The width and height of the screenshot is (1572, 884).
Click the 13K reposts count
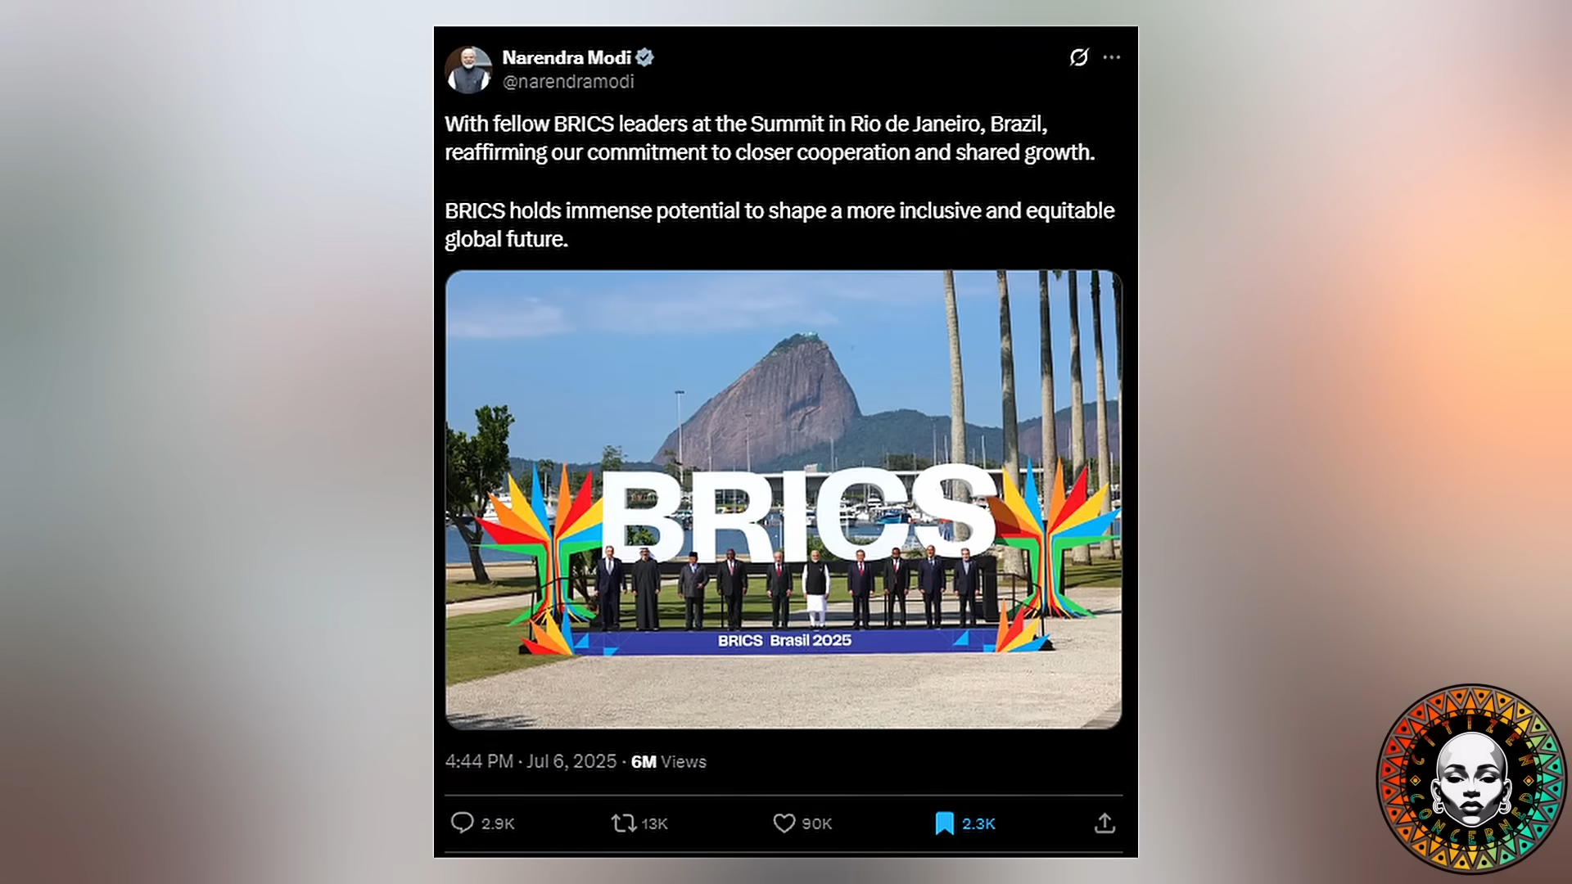(654, 823)
